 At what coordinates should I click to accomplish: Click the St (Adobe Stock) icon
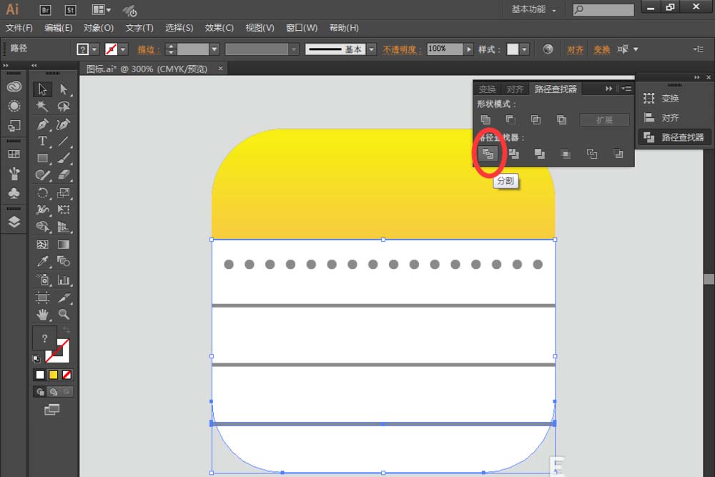70,9
